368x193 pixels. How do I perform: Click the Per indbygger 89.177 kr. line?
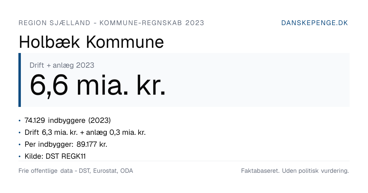66,144
